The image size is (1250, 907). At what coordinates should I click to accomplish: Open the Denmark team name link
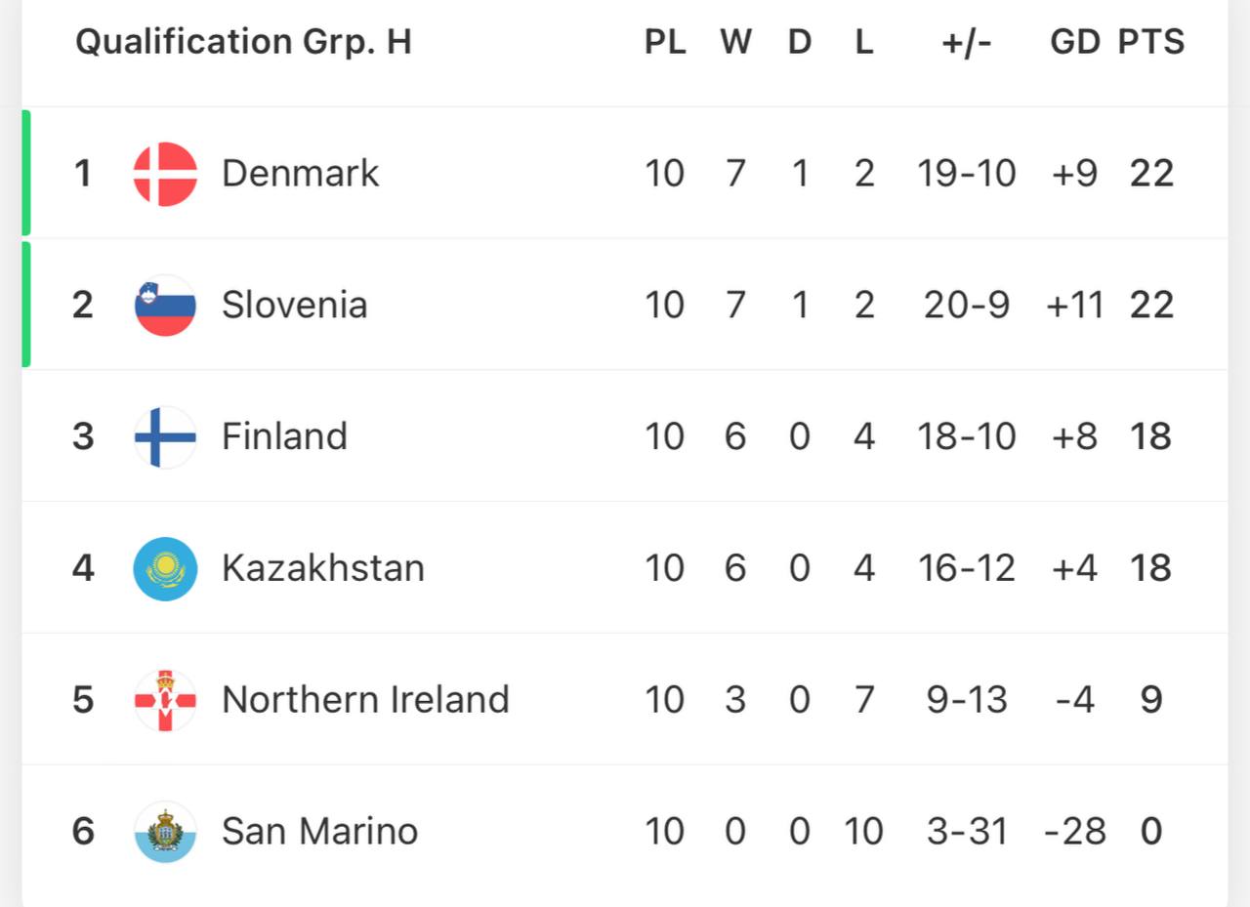(x=300, y=174)
